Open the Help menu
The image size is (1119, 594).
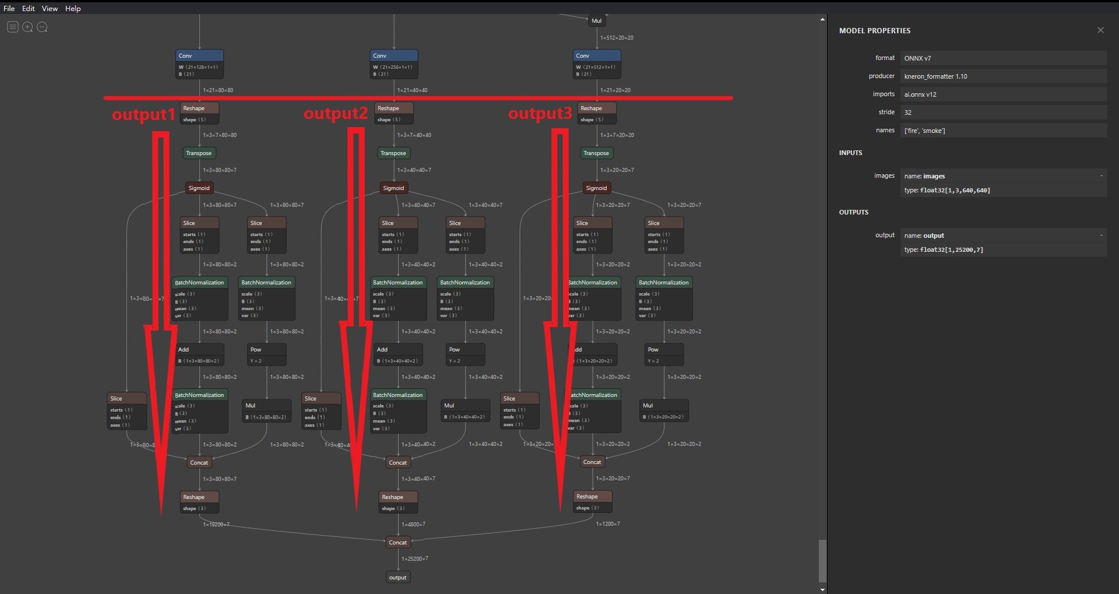point(73,8)
